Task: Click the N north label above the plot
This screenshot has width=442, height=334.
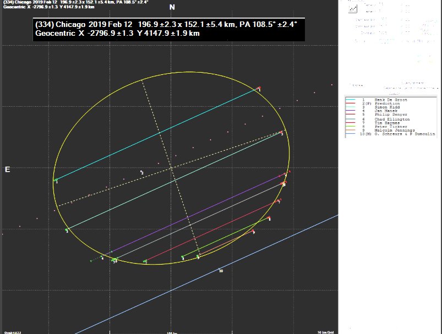Action: [172, 7]
